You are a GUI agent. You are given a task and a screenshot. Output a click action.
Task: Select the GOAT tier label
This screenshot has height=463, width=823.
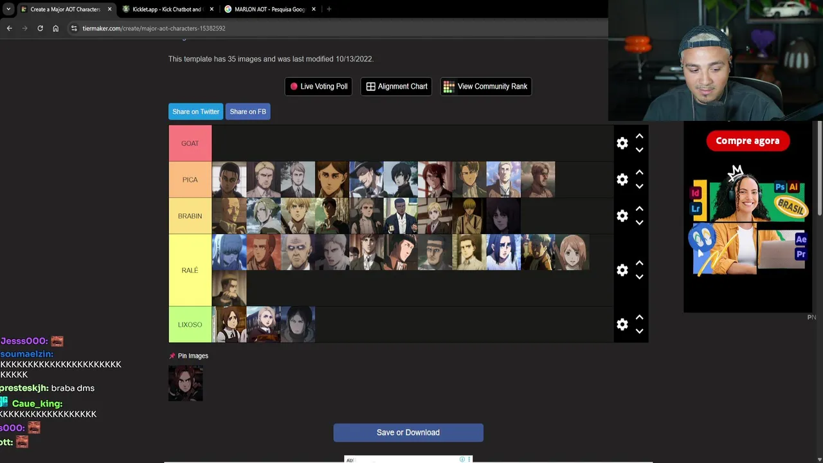click(x=190, y=143)
